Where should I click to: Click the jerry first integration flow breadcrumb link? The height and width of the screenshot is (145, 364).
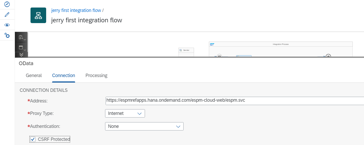(76, 10)
